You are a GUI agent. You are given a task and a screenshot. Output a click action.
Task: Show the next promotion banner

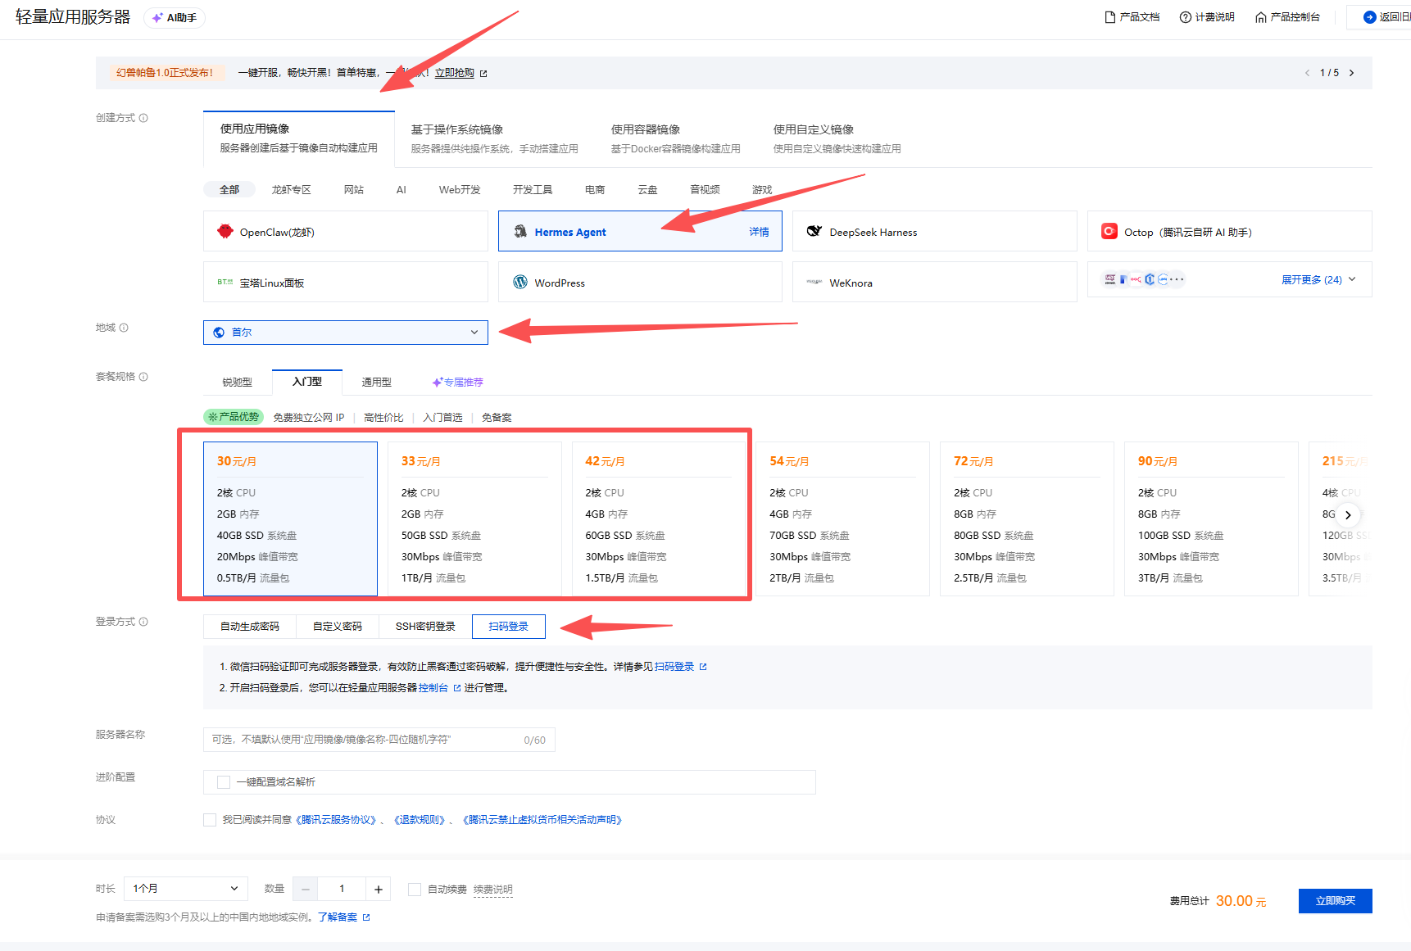(x=1351, y=73)
